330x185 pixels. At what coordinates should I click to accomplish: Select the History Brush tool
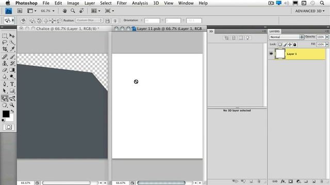tap(12, 63)
